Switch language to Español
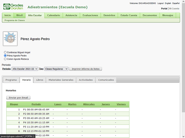Viewport: 185px width, 138px height. pos(176,3)
